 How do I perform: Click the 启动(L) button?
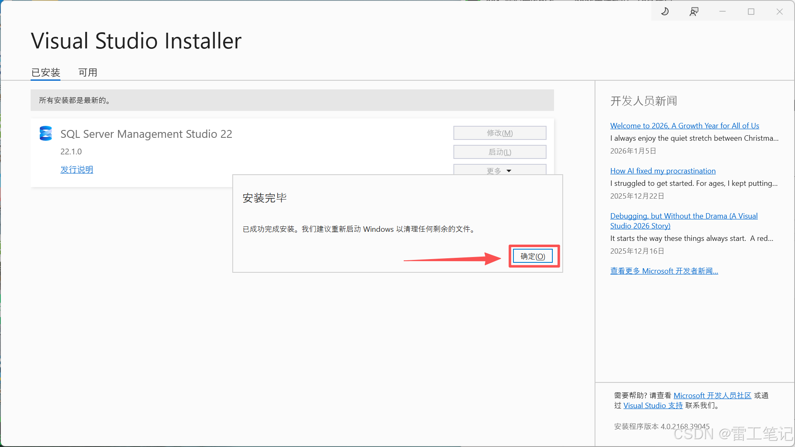click(x=499, y=152)
